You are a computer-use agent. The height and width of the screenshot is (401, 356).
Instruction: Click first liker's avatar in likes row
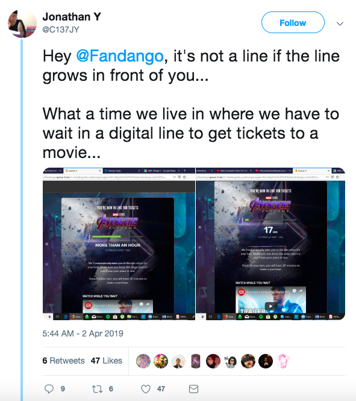point(143,361)
